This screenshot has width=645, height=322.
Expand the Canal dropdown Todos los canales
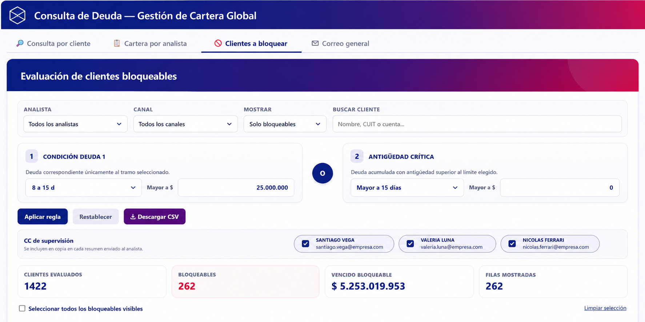coord(185,124)
